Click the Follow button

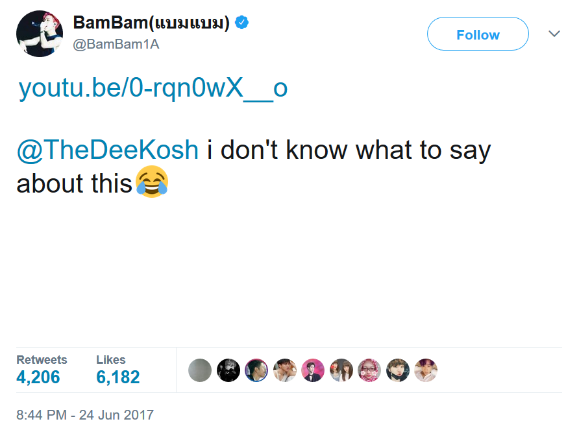tap(478, 34)
